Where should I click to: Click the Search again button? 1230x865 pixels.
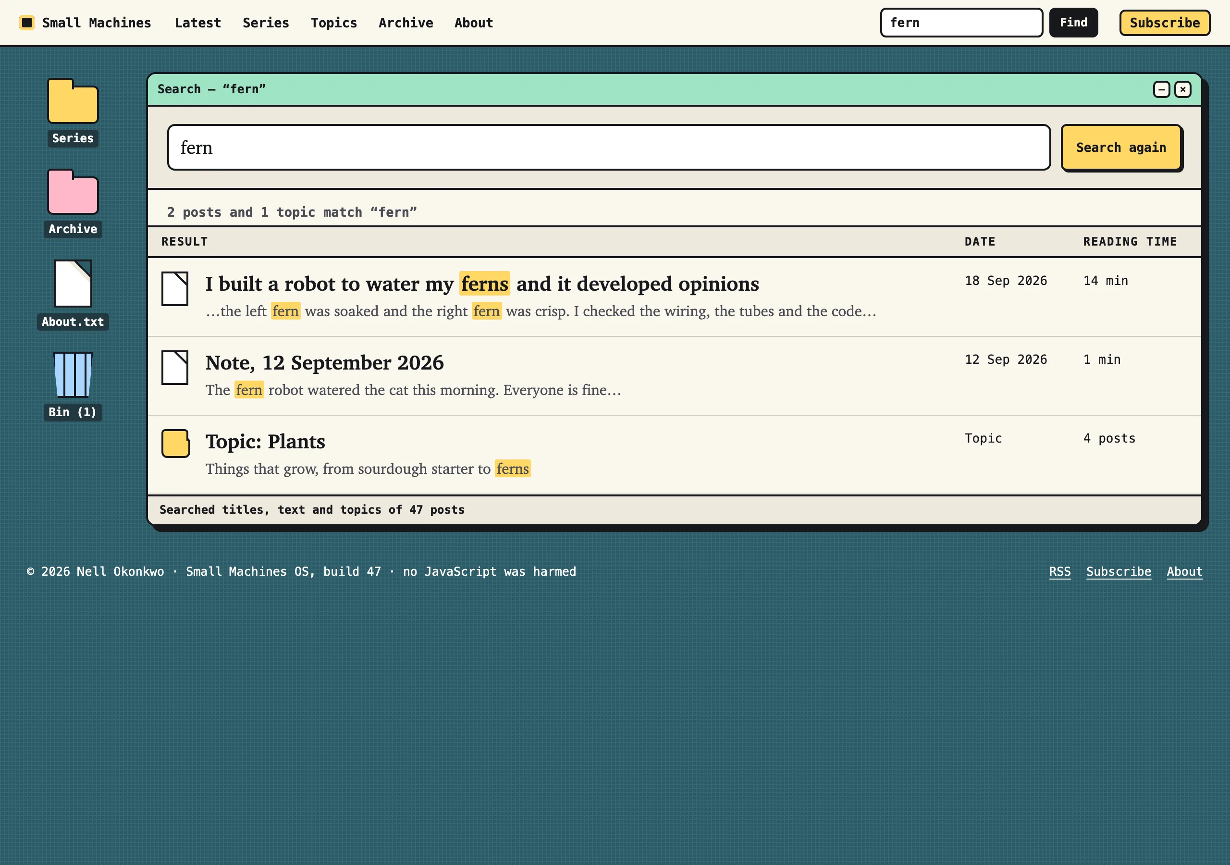tap(1121, 148)
